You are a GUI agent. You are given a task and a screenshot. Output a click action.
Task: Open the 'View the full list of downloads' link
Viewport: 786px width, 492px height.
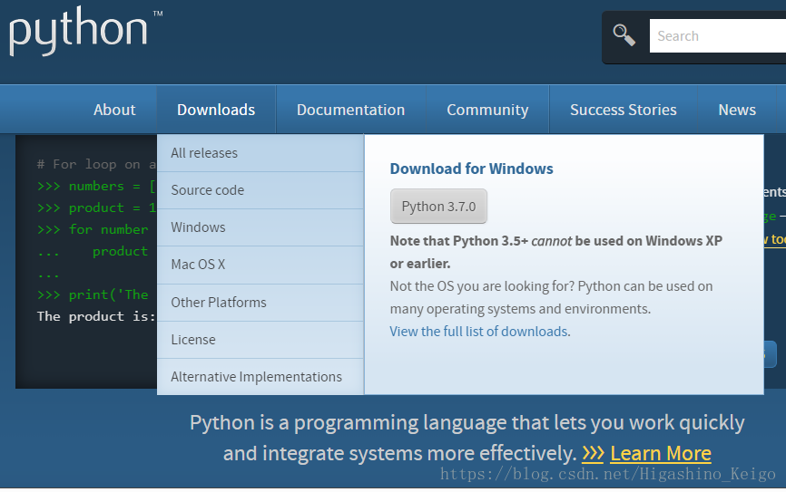[x=478, y=332]
